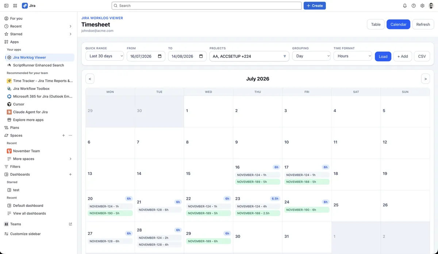Add a new space with plus icon

pyautogui.click(x=64, y=135)
